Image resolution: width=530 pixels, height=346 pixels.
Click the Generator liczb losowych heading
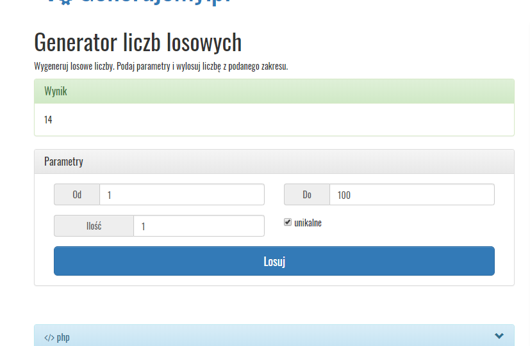(x=138, y=42)
